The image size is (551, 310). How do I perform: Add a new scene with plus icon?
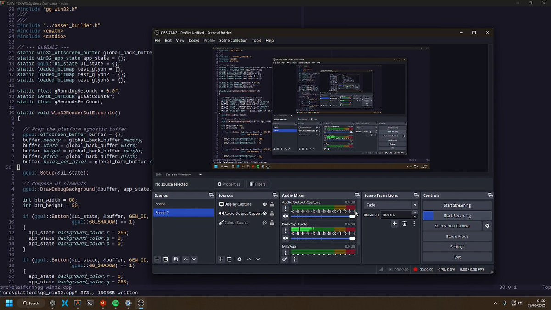(157, 259)
